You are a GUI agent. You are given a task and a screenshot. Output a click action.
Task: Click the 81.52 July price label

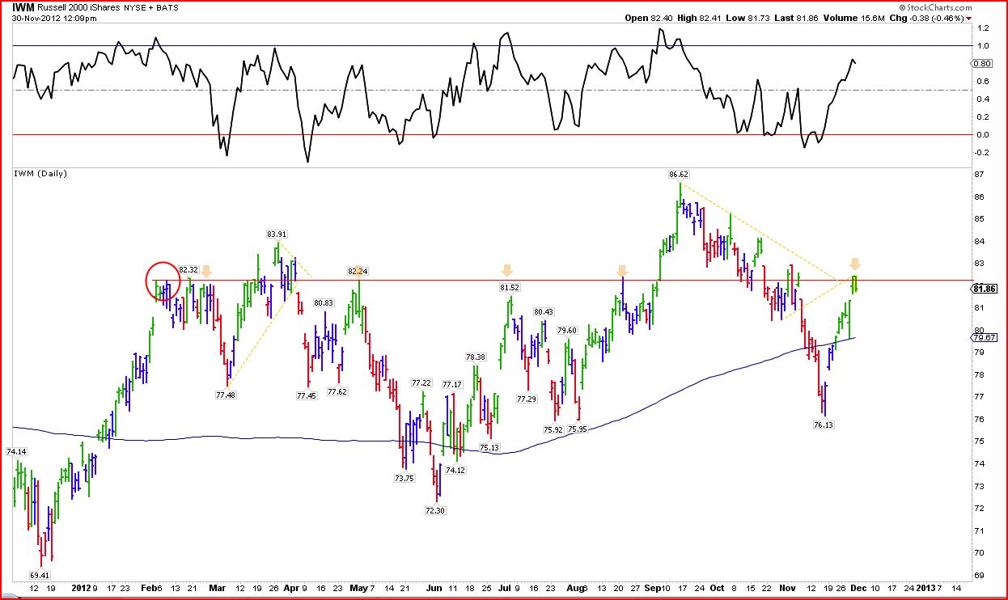(509, 287)
